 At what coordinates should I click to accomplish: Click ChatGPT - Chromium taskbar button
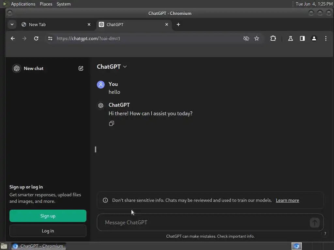pyautogui.click(x=39, y=246)
